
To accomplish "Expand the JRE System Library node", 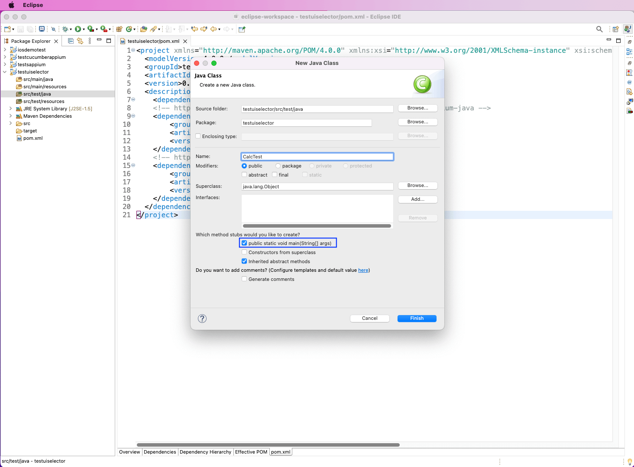I will coord(10,109).
